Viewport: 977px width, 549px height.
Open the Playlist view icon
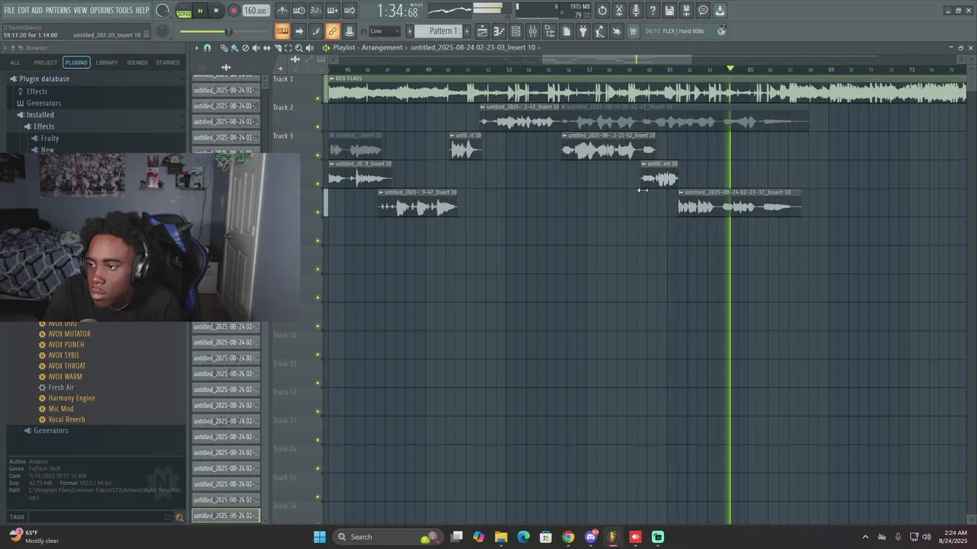pos(482,31)
